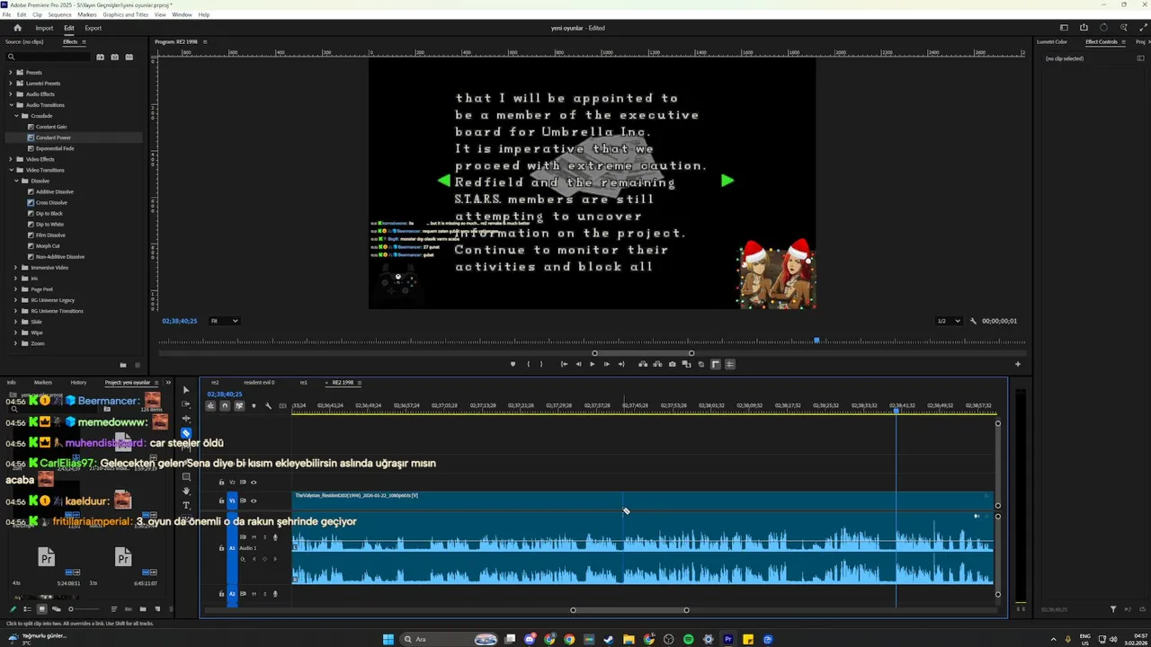
Task: Open the Fit zoom level dropdown
Action: point(224,321)
